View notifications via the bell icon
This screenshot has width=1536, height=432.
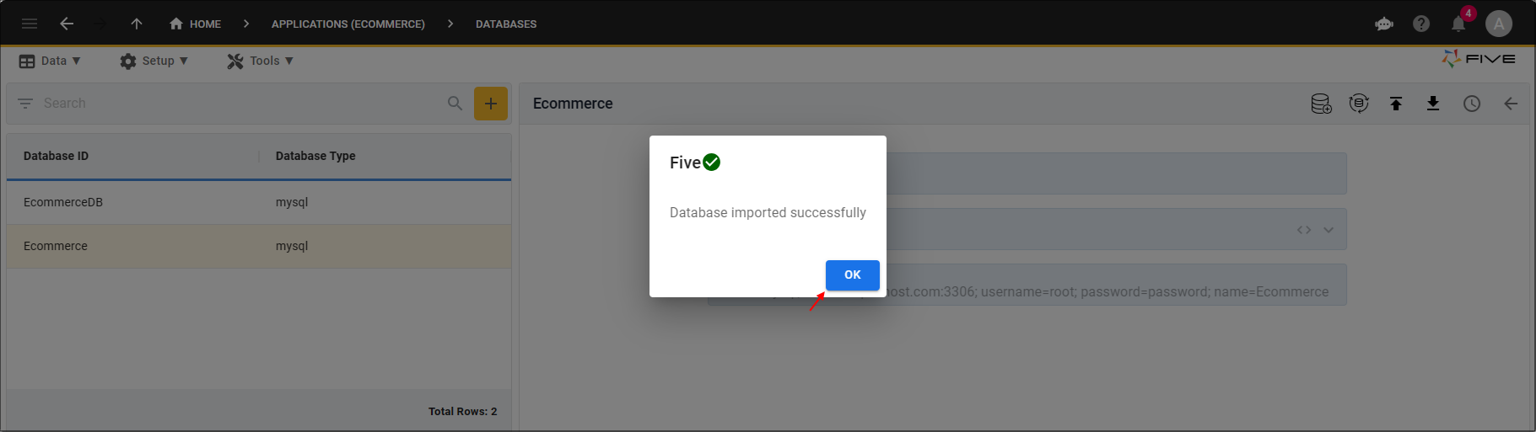point(1458,24)
